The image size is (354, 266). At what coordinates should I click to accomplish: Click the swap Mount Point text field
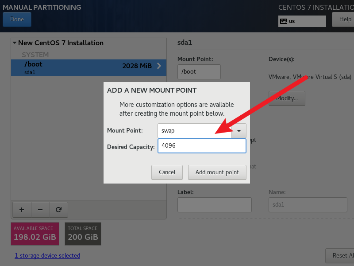tap(195, 131)
